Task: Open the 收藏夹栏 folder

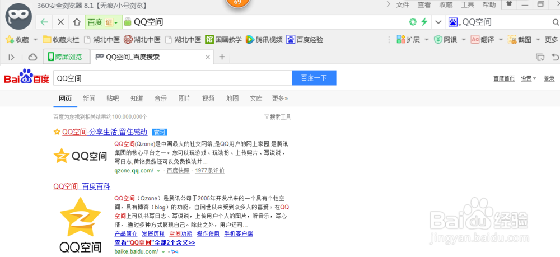Action: tap(61, 39)
